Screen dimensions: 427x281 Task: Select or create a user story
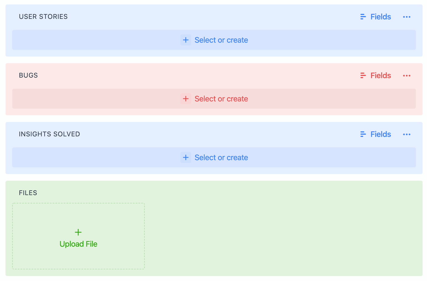[x=221, y=40]
